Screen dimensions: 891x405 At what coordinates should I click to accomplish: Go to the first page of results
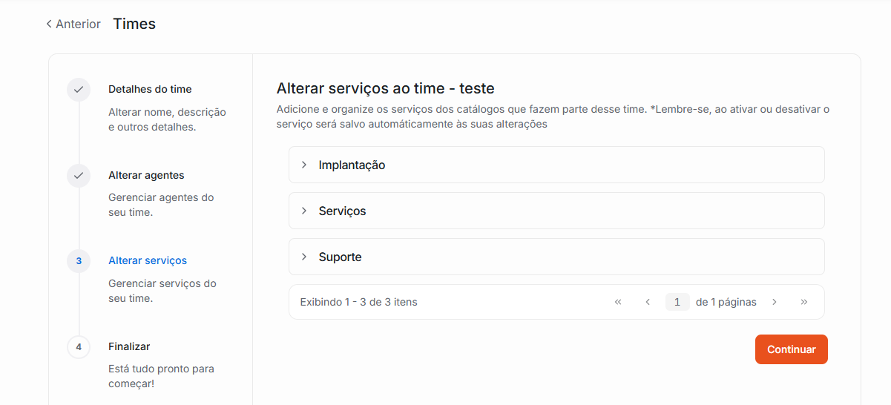pyautogui.click(x=618, y=302)
